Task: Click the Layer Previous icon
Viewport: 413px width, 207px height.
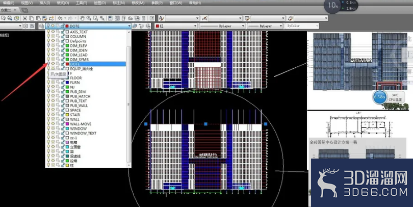Action: tap(141, 26)
